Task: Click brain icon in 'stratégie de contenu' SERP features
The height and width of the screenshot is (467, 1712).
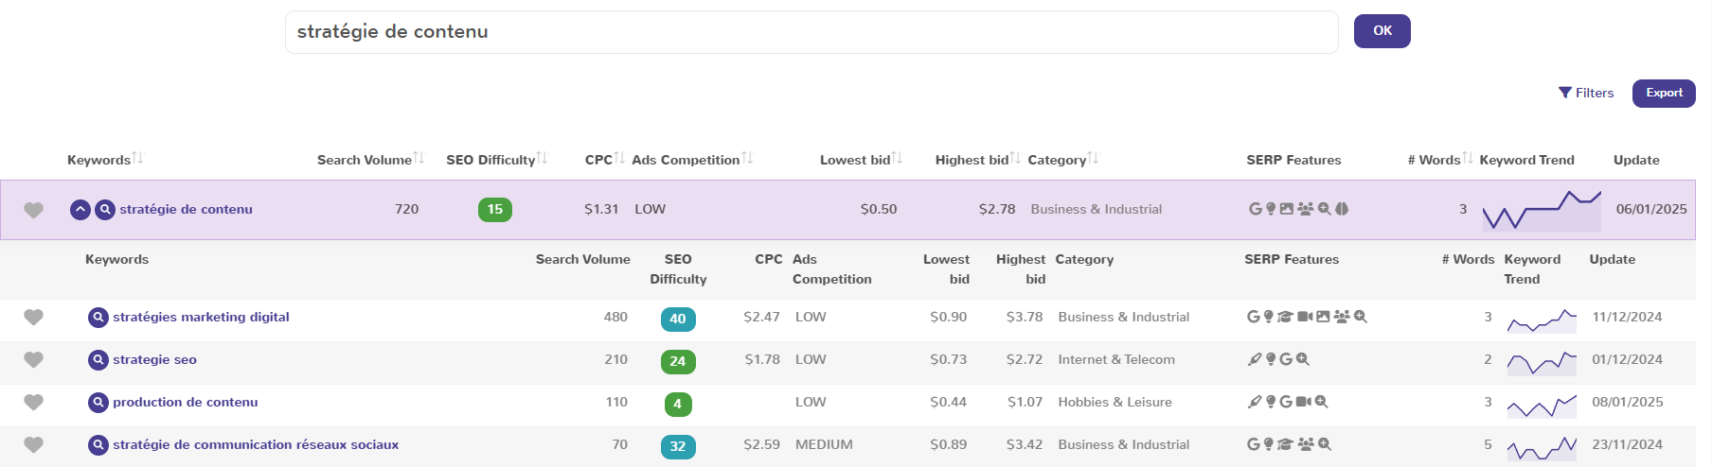Action: point(1342,209)
